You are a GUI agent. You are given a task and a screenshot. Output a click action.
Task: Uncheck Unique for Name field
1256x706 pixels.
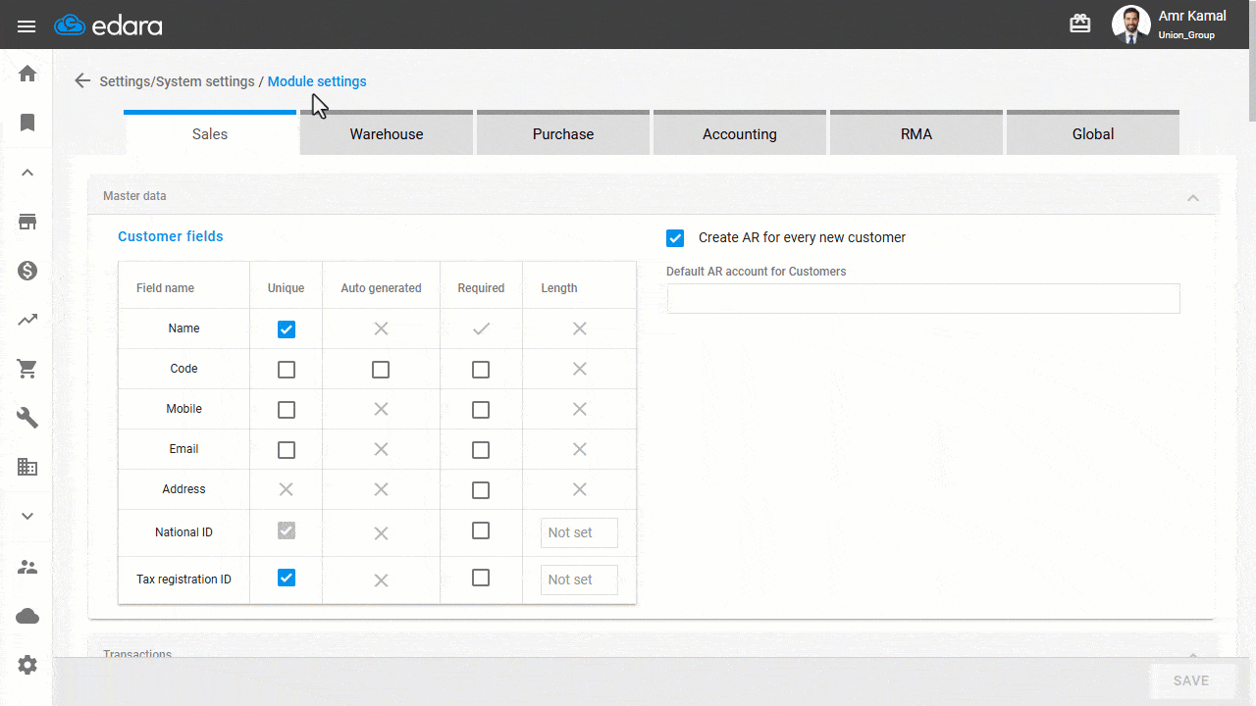tap(286, 329)
